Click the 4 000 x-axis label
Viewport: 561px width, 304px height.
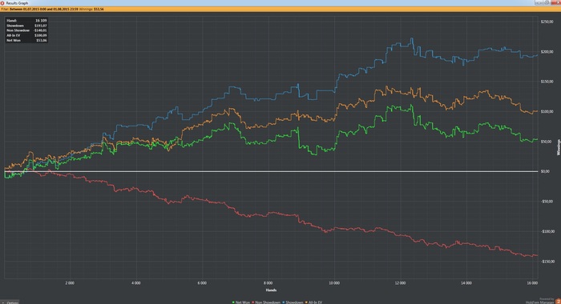136,283
